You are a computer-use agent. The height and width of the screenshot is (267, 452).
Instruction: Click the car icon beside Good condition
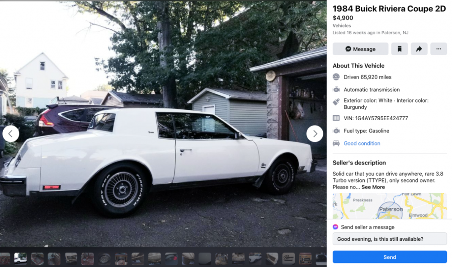click(336, 143)
